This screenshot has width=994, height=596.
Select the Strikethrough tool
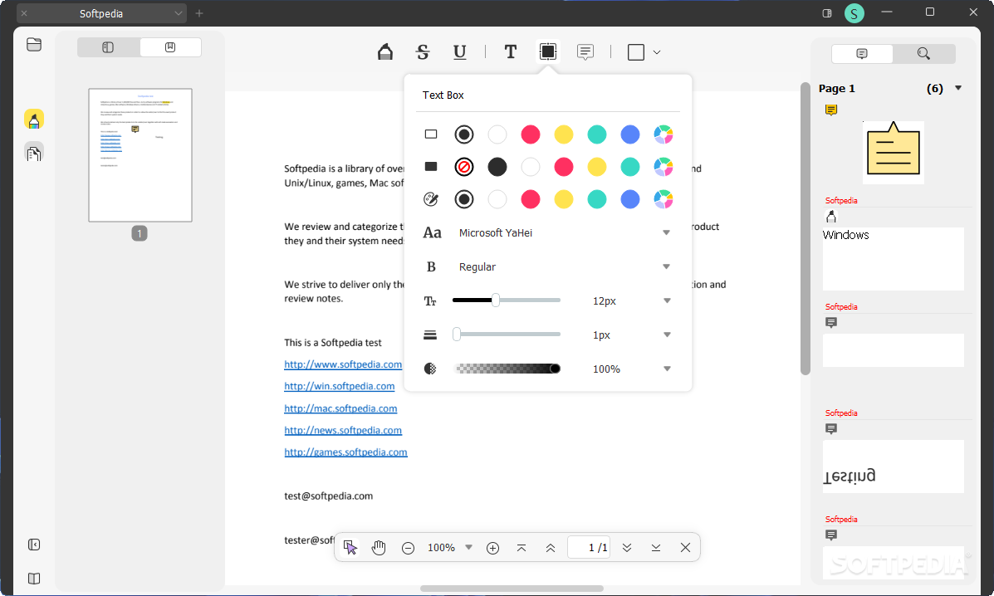(x=423, y=52)
